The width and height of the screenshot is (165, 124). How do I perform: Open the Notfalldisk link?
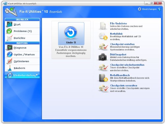(x=116, y=34)
